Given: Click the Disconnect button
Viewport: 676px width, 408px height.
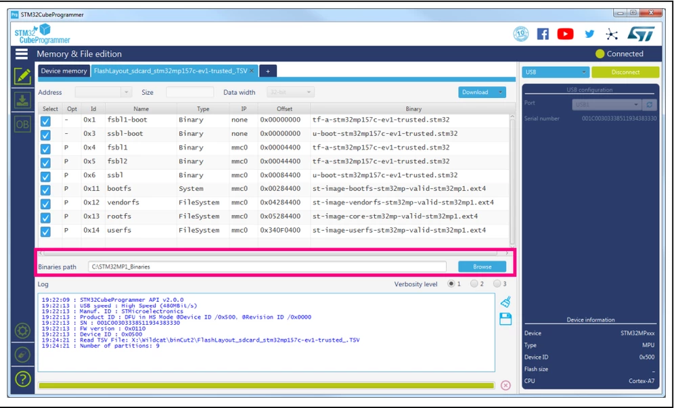Looking at the screenshot, I should click(625, 72).
